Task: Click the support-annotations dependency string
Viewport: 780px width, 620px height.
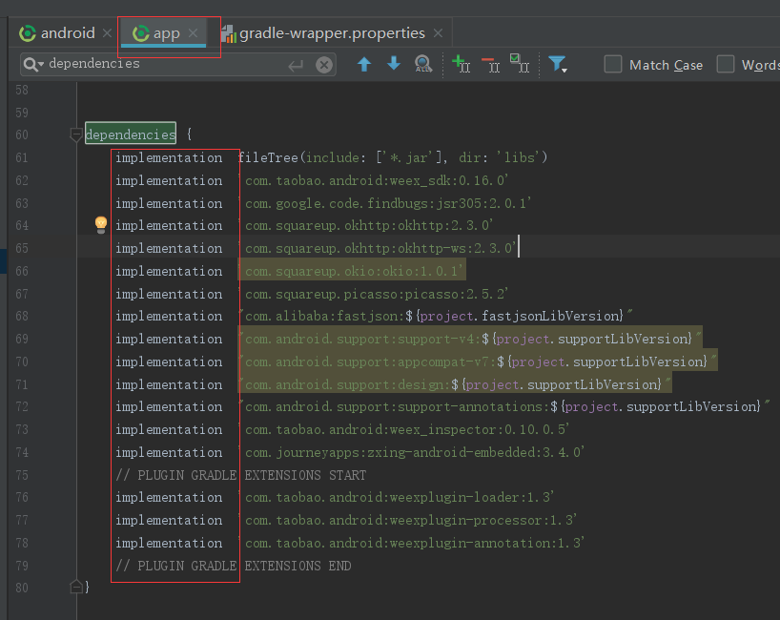Action: tap(505, 406)
